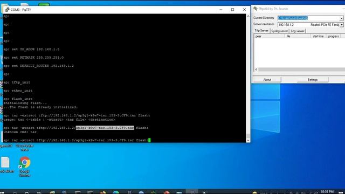Switch to Log viewer tab

[x=298, y=31]
